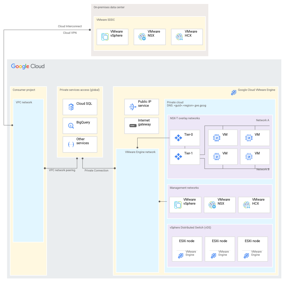Click the Private Connection label

97,170
